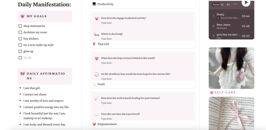The image size is (266, 130).
Task: Click the girl in white dress image
Action: pos(231,68)
